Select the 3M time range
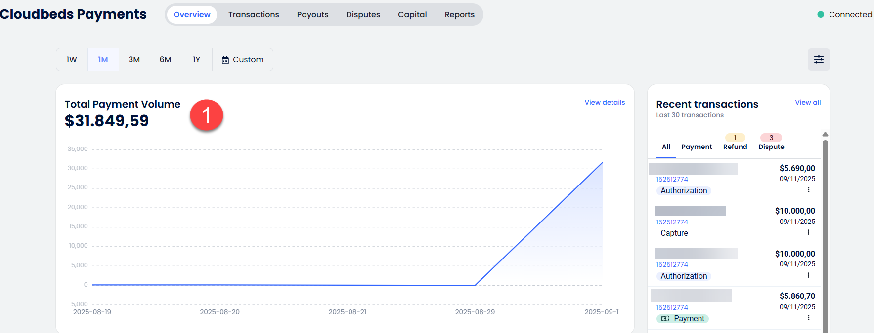874x333 pixels. click(x=134, y=60)
